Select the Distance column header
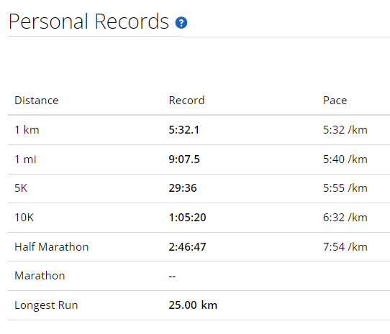The image size is (390, 334). click(36, 101)
